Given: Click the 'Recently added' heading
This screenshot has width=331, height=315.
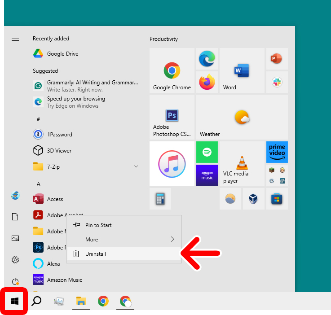Looking at the screenshot, I should click(x=51, y=39).
